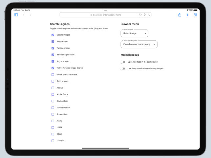This screenshot has height=158, width=211.
Task: Open the Search all engines dropdown
Action: pos(139,44)
